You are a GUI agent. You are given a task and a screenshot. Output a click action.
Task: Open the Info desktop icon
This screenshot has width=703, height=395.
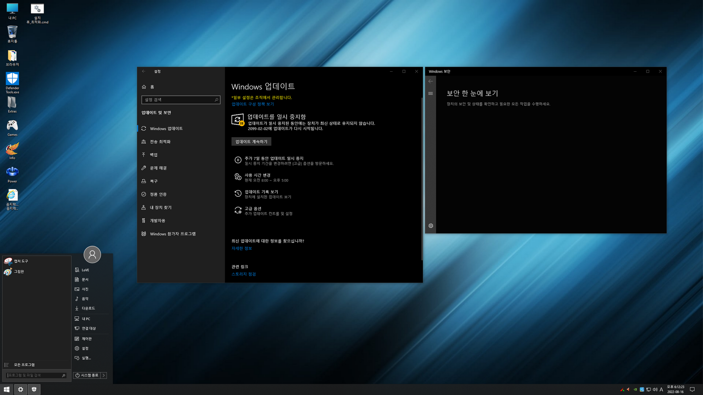pyautogui.click(x=12, y=151)
